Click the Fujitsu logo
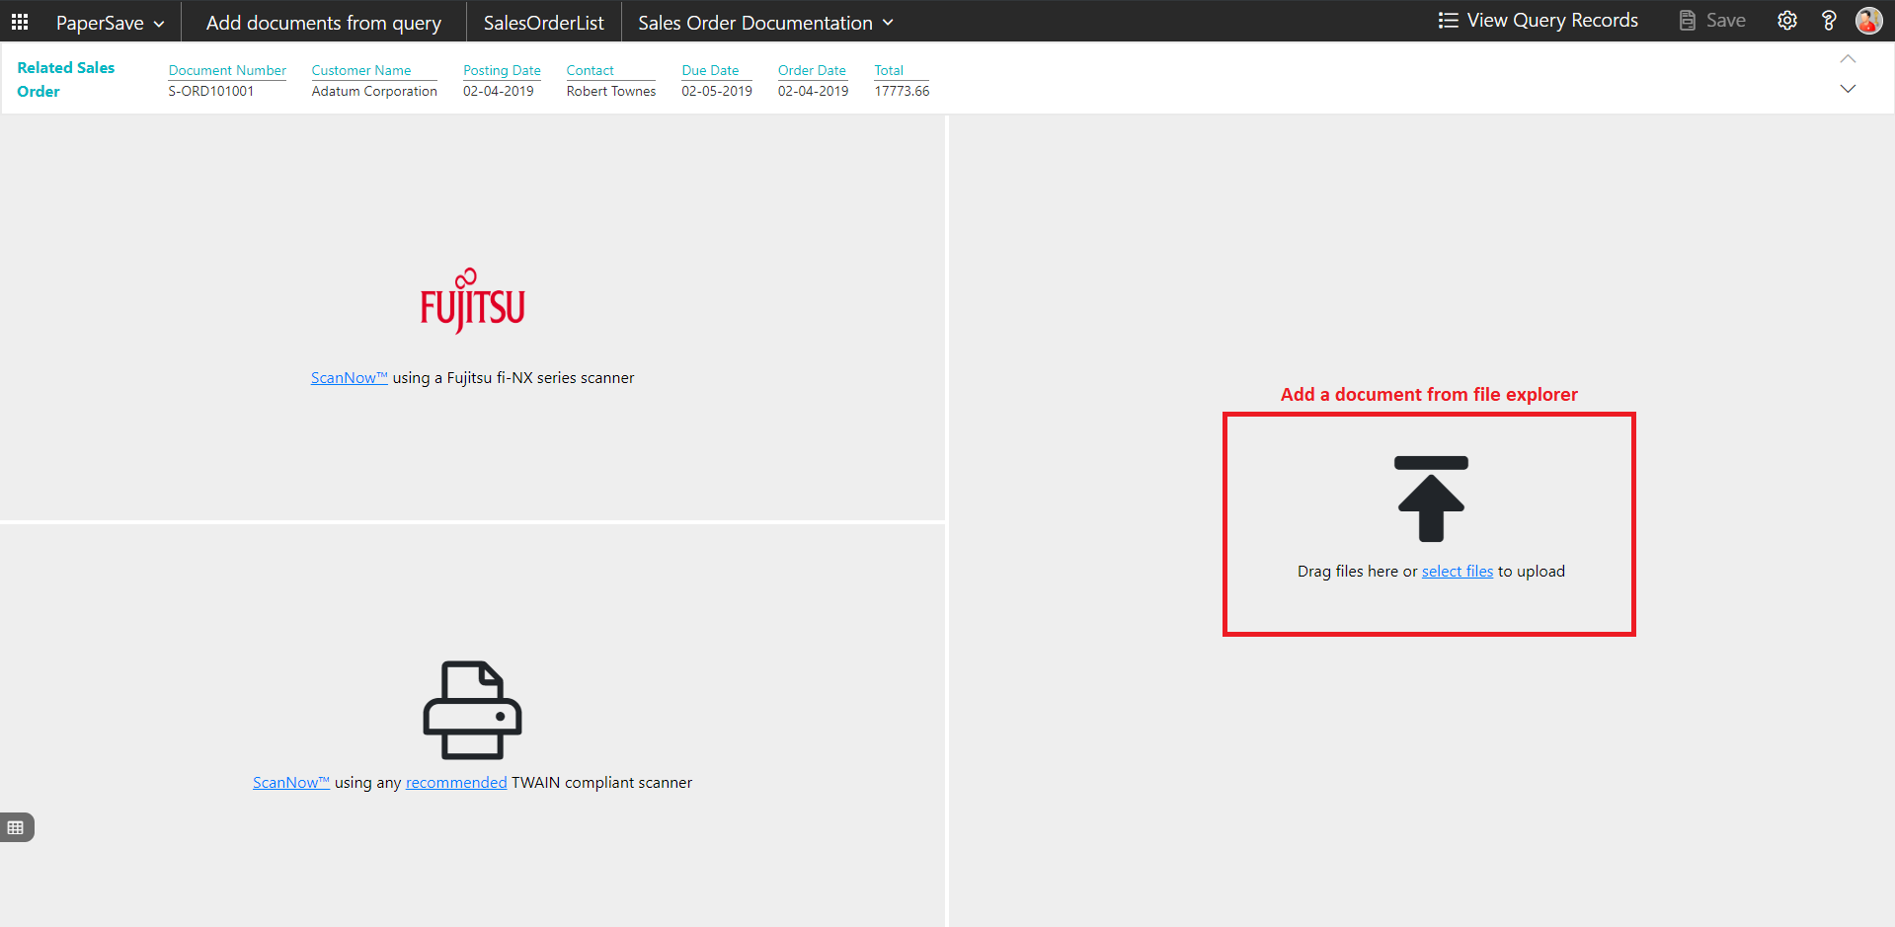The image size is (1895, 927). click(472, 301)
